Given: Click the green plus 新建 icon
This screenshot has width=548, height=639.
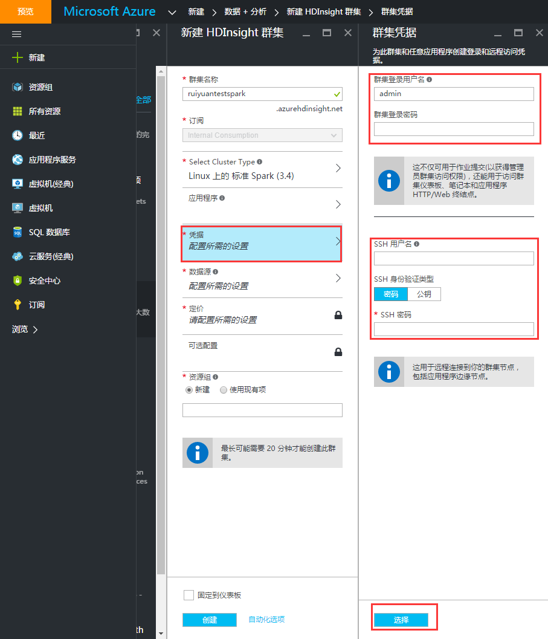Looking at the screenshot, I should pos(18,57).
